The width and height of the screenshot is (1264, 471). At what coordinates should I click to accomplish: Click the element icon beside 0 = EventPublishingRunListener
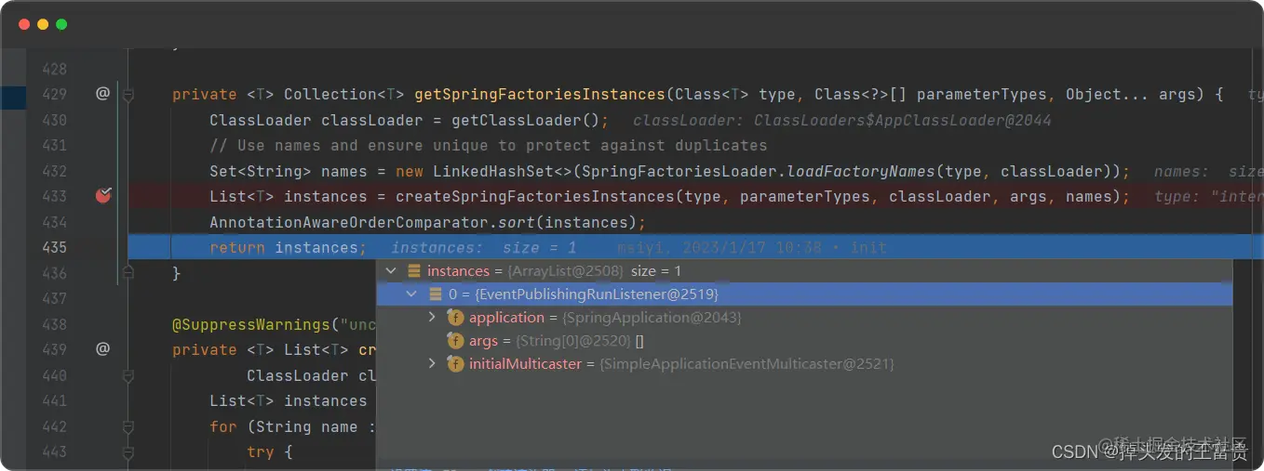435,294
